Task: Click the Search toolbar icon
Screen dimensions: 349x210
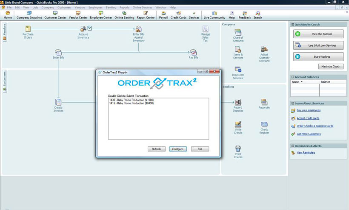Action: tap(258, 15)
